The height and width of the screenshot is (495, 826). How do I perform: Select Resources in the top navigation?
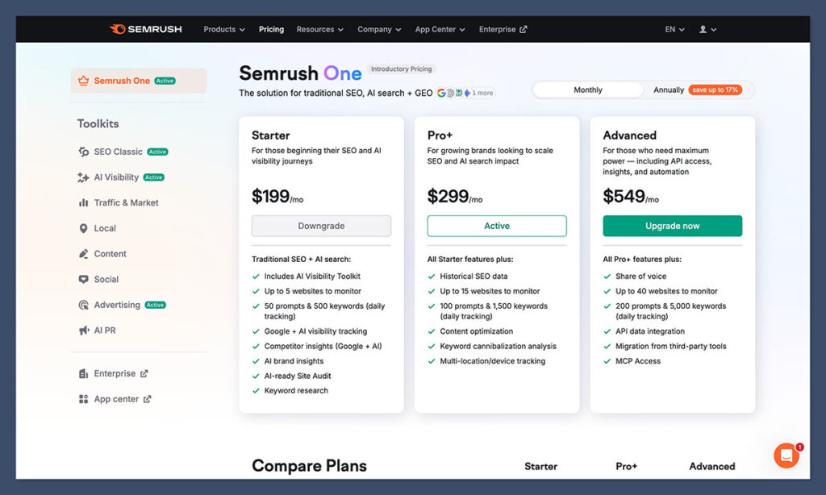click(319, 29)
